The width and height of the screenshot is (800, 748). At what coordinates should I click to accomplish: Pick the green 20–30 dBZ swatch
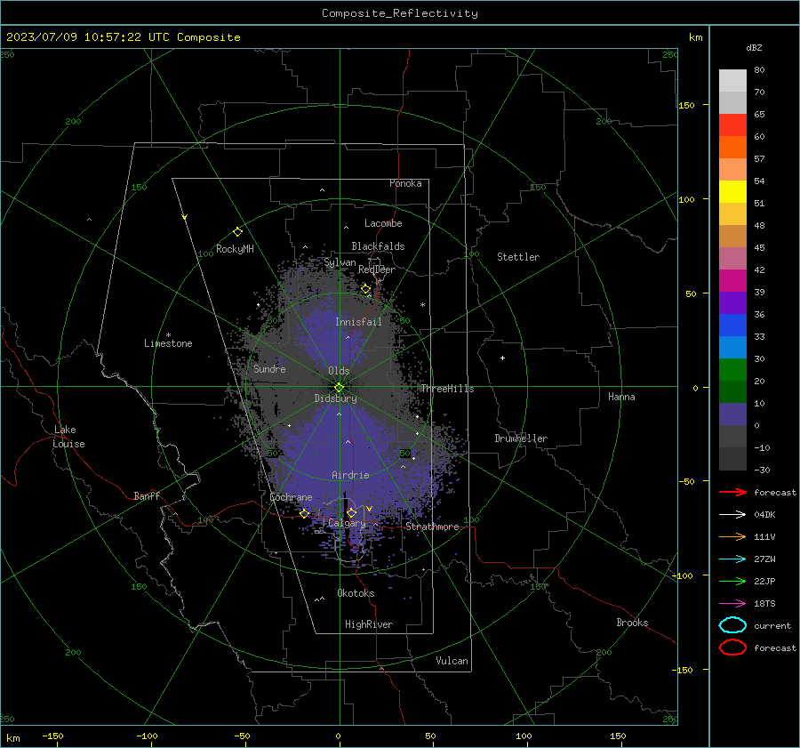732,369
